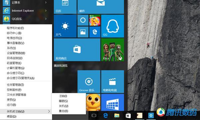
Task: Open the QQ penguin tile
Action: point(113,26)
